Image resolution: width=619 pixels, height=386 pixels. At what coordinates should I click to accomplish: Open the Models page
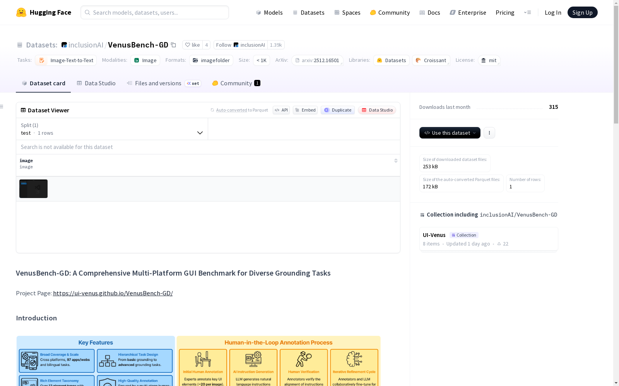tap(269, 12)
